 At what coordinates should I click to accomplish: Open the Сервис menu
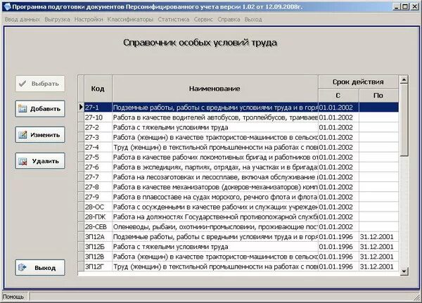(203, 20)
